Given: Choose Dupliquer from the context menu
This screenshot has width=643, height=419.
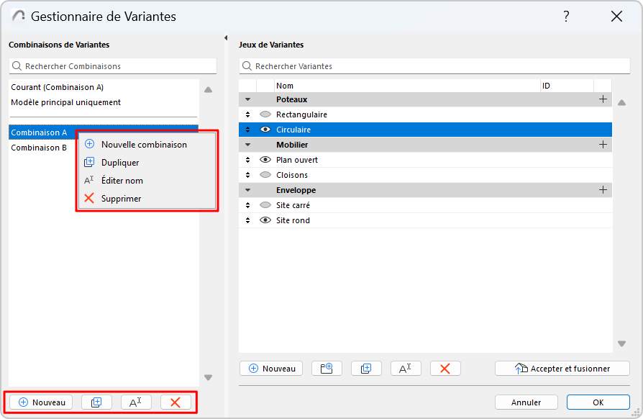Looking at the screenshot, I should click(x=120, y=163).
